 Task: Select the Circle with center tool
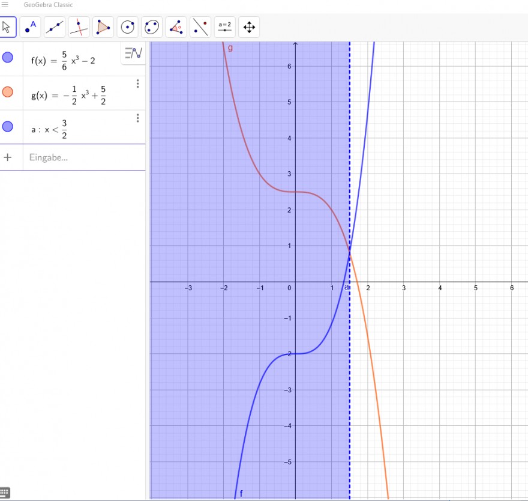(x=127, y=27)
